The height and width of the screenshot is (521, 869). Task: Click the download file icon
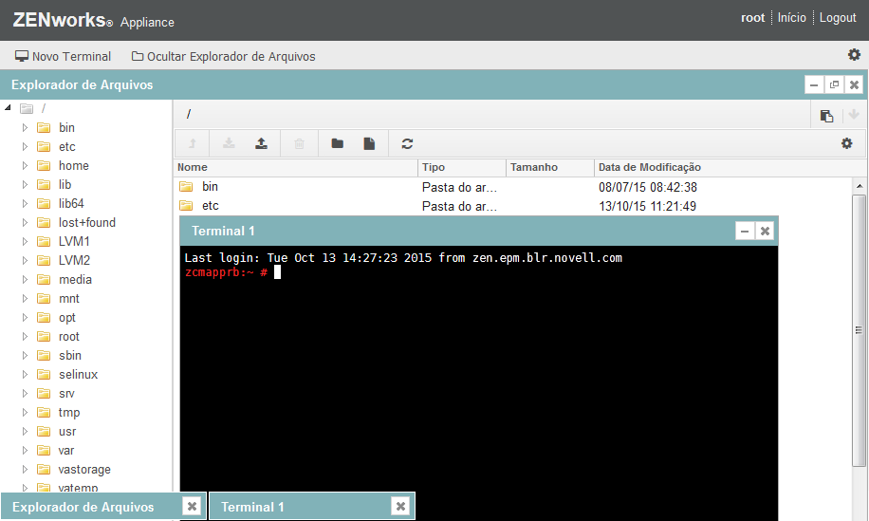point(229,143)
